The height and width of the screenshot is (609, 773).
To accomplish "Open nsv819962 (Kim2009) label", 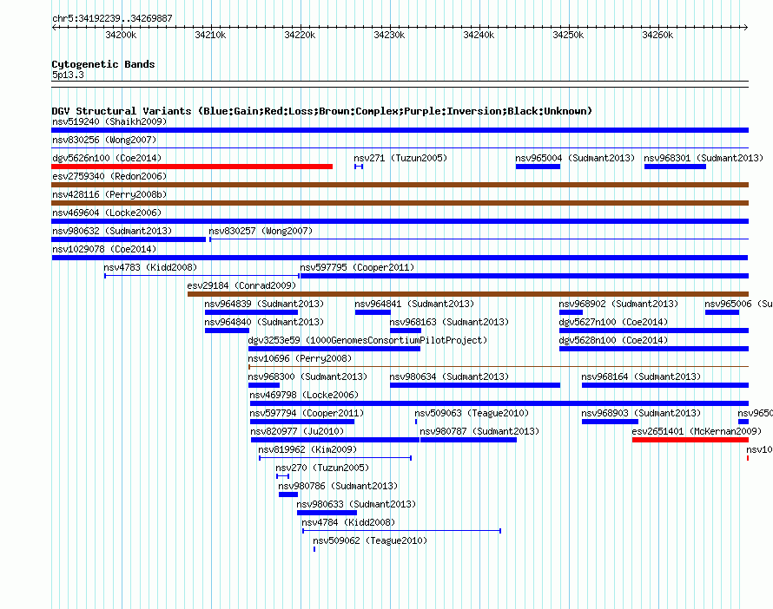I will click(x=307, y=449).
